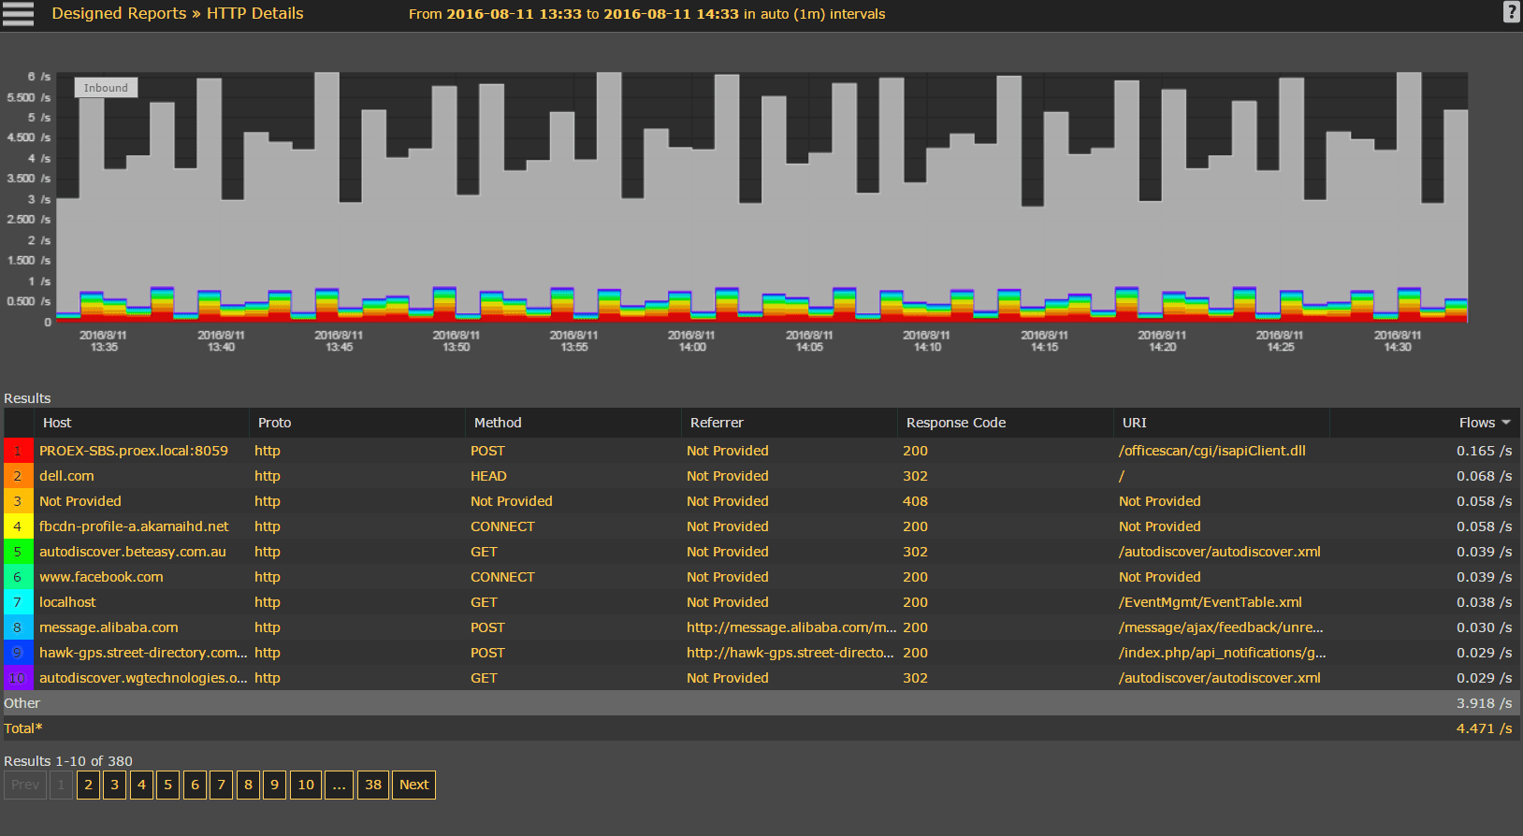Open host hawk-gps.street-directory.com
Screen dimensions: 1523x836
143,653
